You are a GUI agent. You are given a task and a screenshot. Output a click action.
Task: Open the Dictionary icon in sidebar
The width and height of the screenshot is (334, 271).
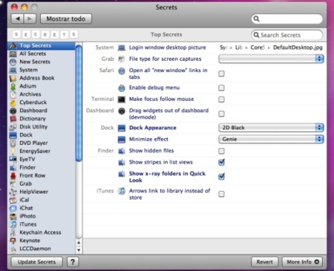point(13,119)
